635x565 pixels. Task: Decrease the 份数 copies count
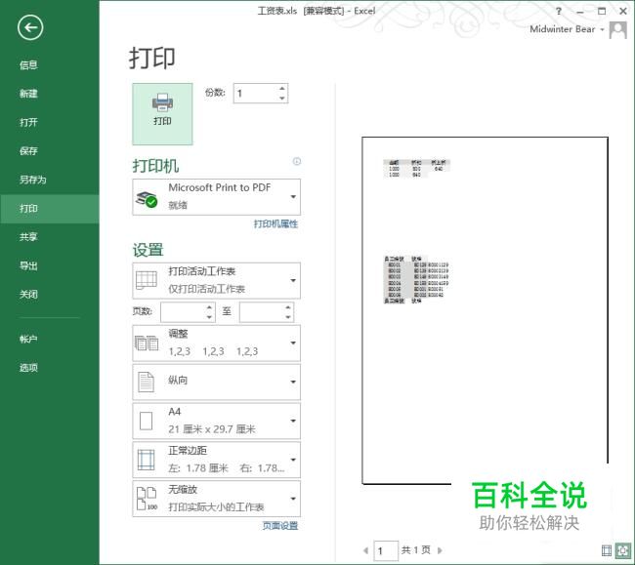click(282, 99)
